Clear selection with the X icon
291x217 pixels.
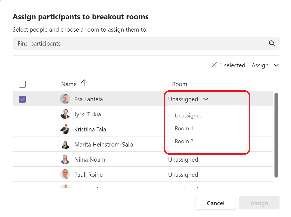[214, 65]
